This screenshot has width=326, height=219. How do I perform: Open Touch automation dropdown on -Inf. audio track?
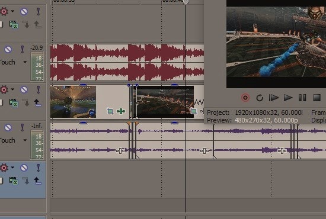point(25,140)
